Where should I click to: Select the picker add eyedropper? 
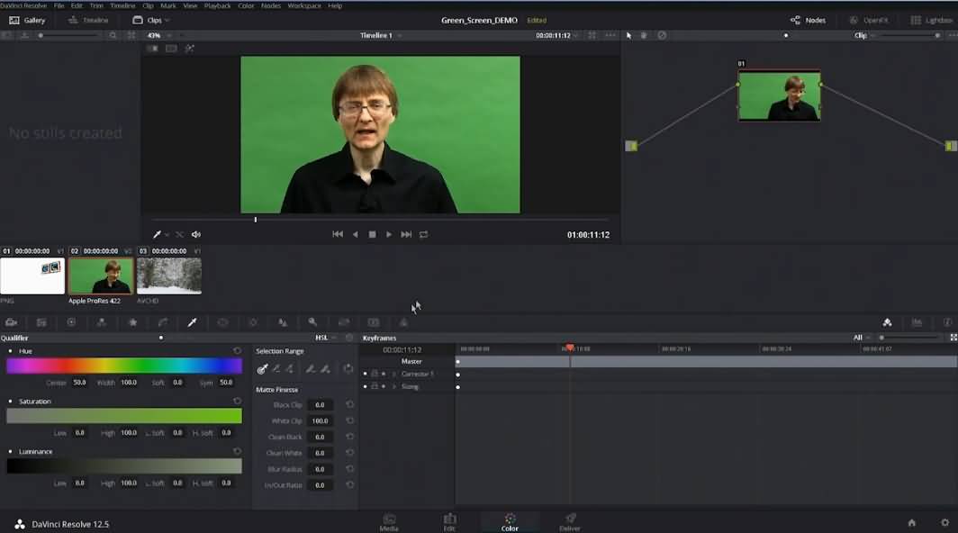[x=290, y=368]
